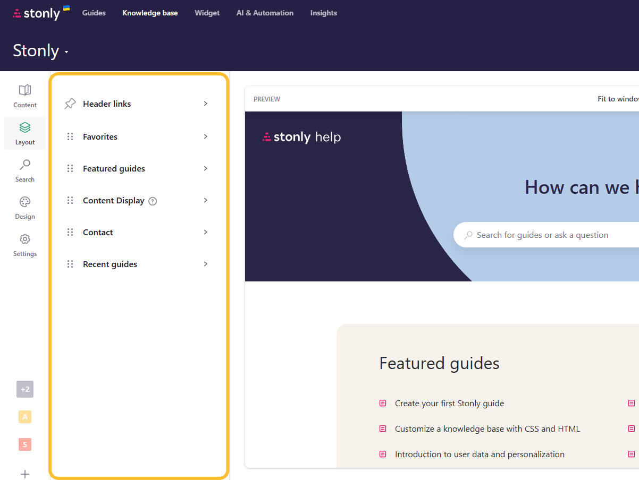Open the Search section from the sidebar
The image size is (639, 480).
24,170
